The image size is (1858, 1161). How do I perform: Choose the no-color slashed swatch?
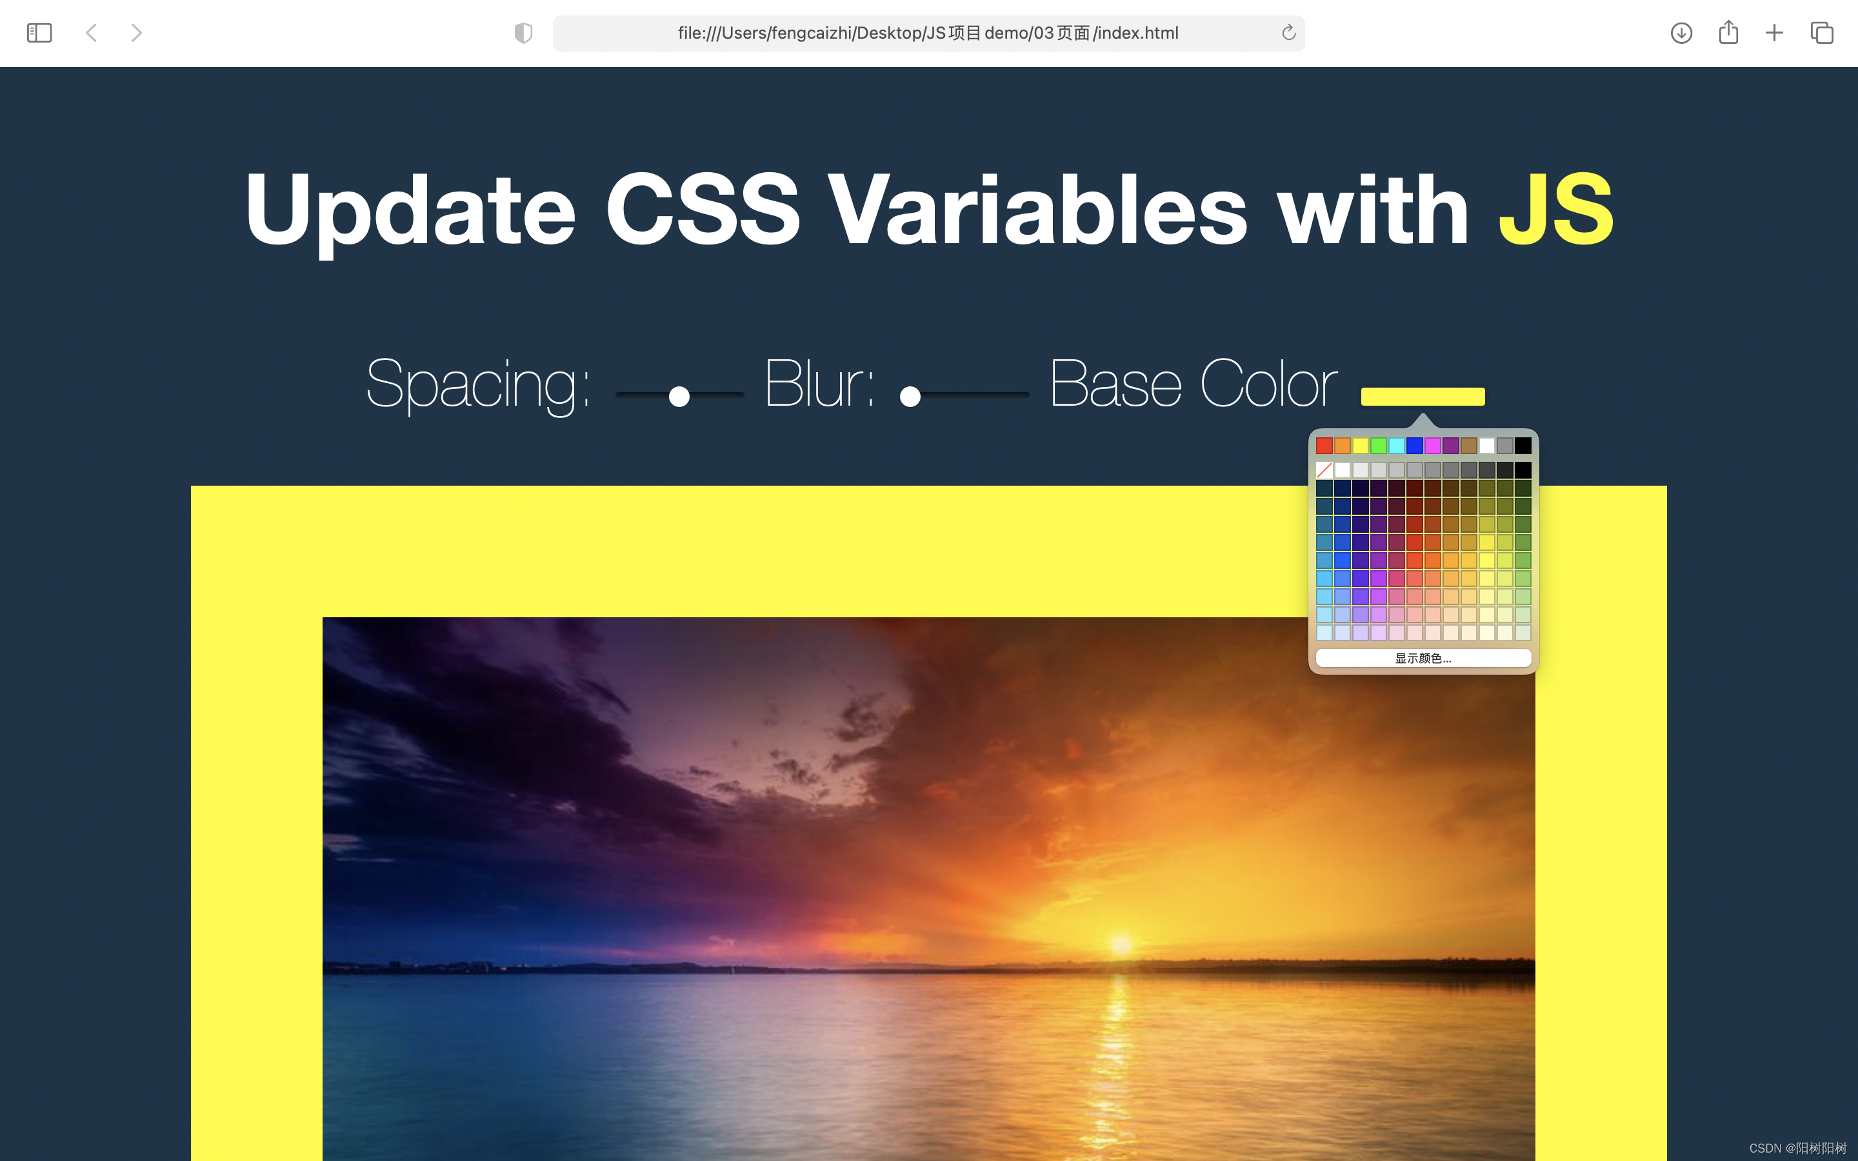click(1324, 470)
